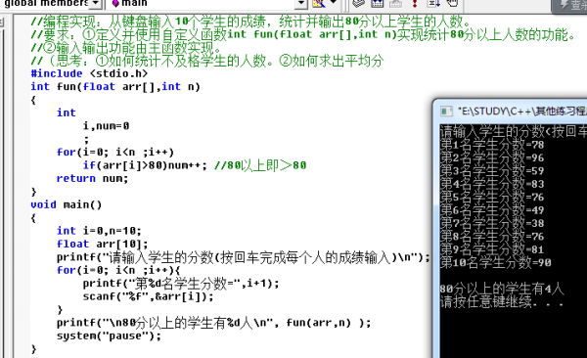Viewport: 587px width, 358px height.
Task: Open the global members dropdown arrow
Action: point(96,4)
